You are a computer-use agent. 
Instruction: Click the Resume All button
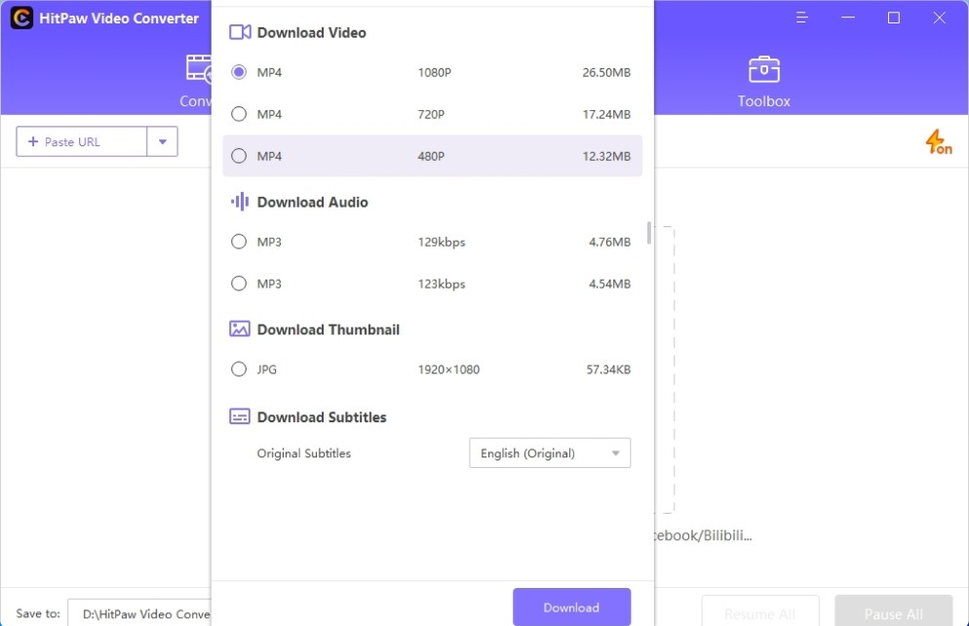760,611
